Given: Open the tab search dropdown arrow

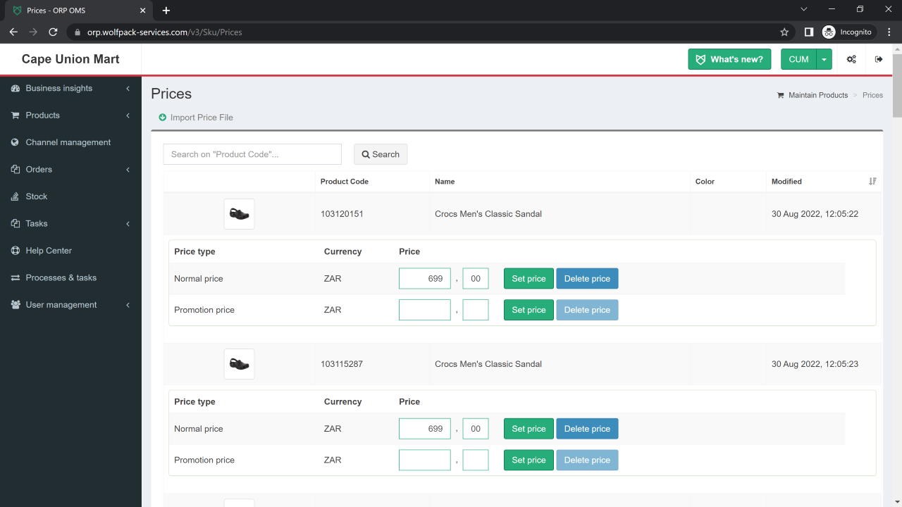Looking at the screenshot, I should click(803, 9).
